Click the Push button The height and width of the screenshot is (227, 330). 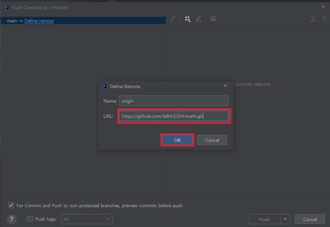pos(265,219)
